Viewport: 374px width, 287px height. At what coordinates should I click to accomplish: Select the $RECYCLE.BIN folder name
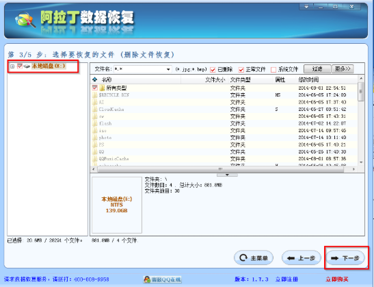[114, 95]
